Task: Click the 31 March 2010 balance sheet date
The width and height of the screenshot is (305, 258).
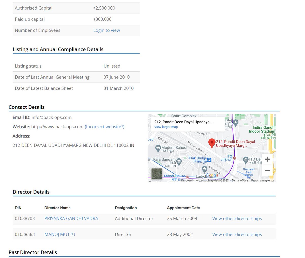Action: (x=118, y=88)
